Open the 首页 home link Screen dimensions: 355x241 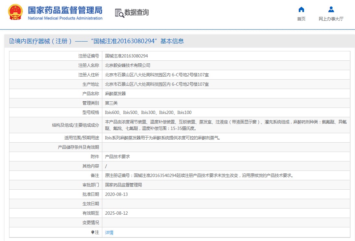click(301, 19)
